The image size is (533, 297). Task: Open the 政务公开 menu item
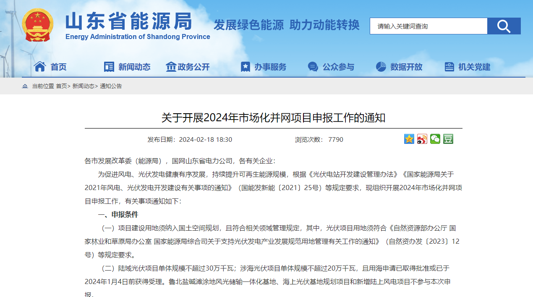click(x=193, y=67)
